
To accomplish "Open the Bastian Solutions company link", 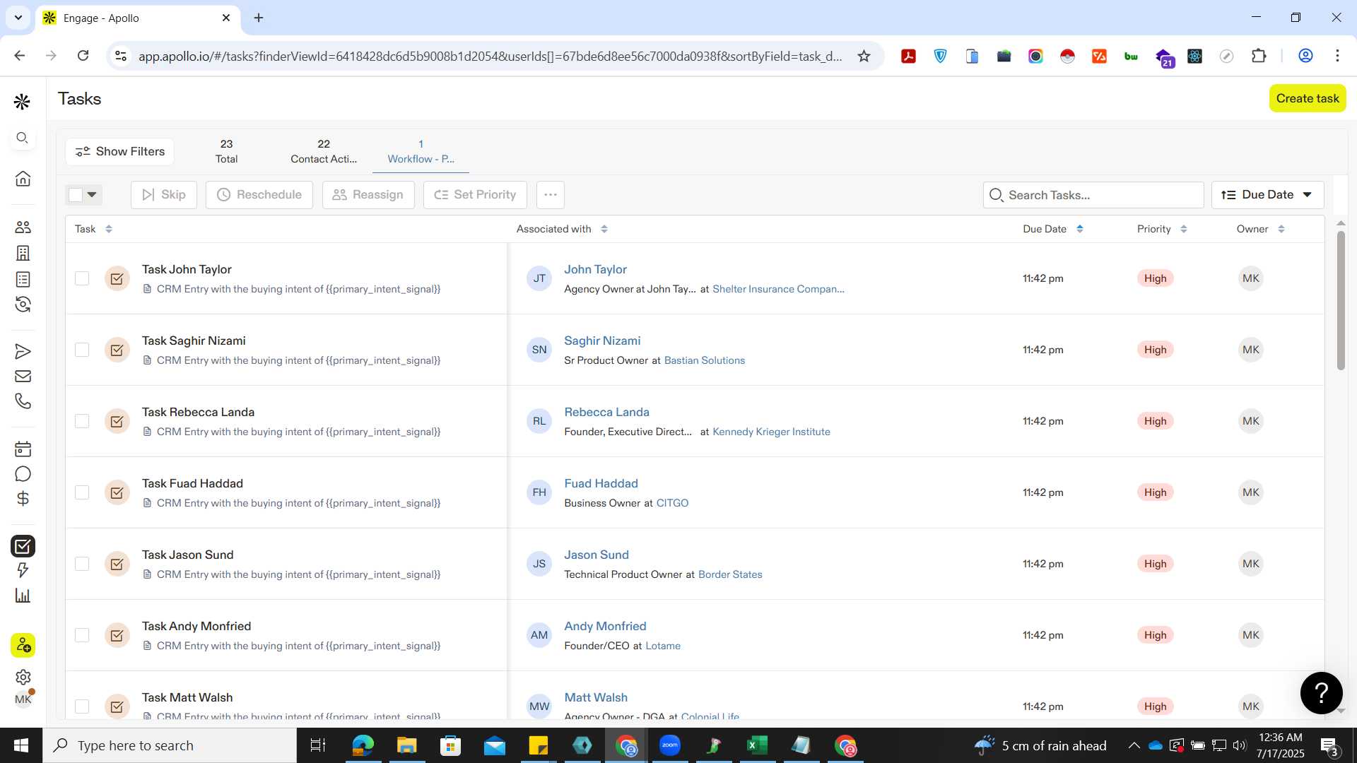I will click(x=705, y=360).
